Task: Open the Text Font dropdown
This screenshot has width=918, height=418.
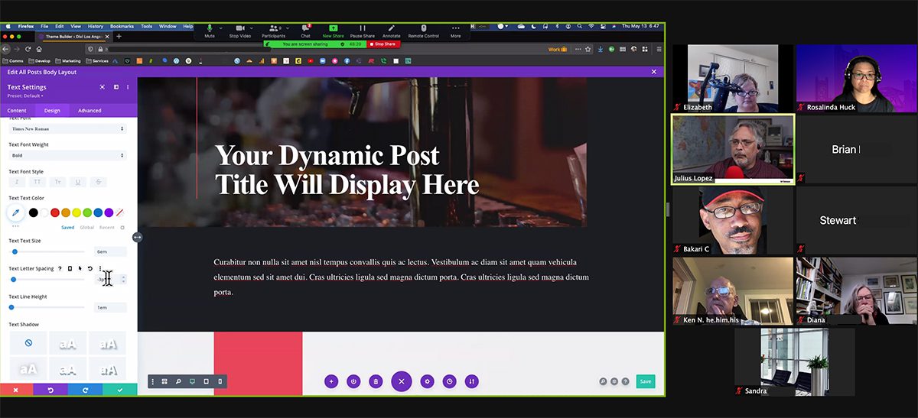Action: (x=67, y=129)
